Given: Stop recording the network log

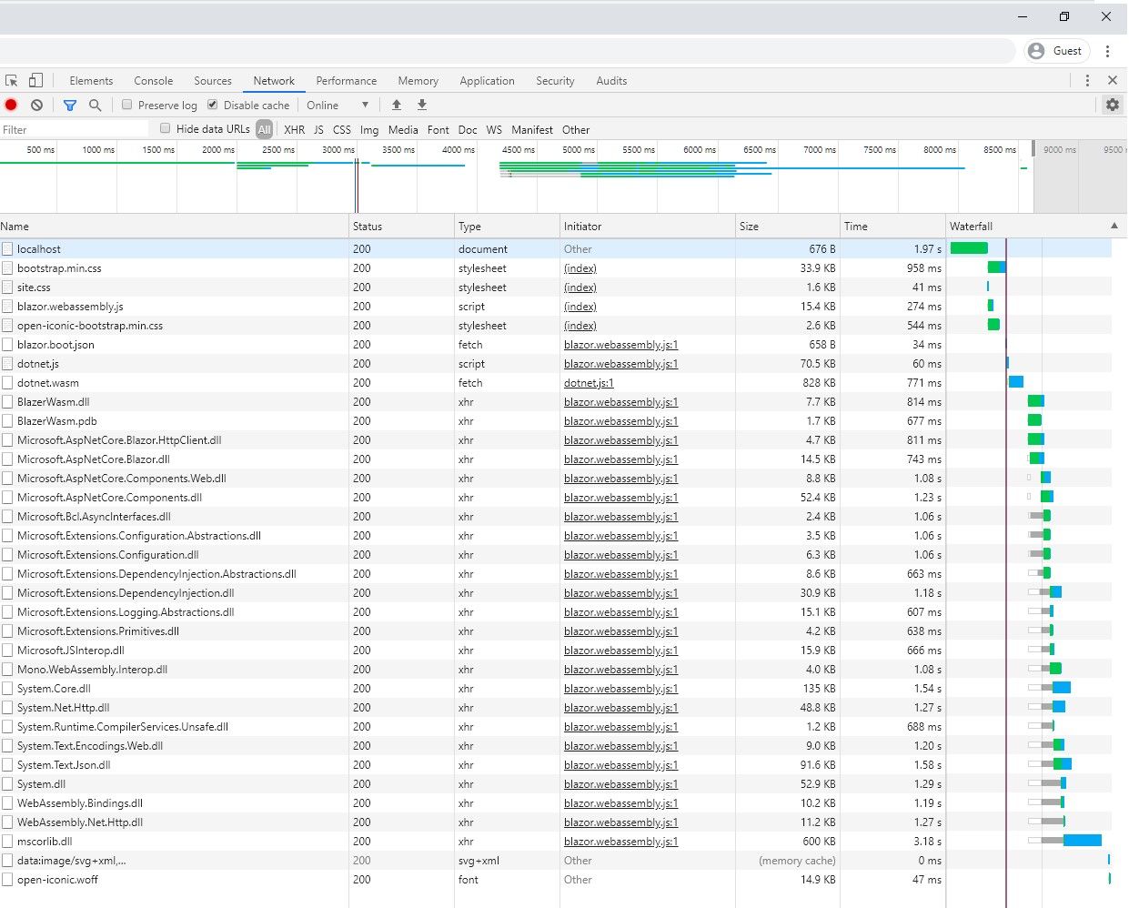Looking at the screenshot, I should (9, 105).
